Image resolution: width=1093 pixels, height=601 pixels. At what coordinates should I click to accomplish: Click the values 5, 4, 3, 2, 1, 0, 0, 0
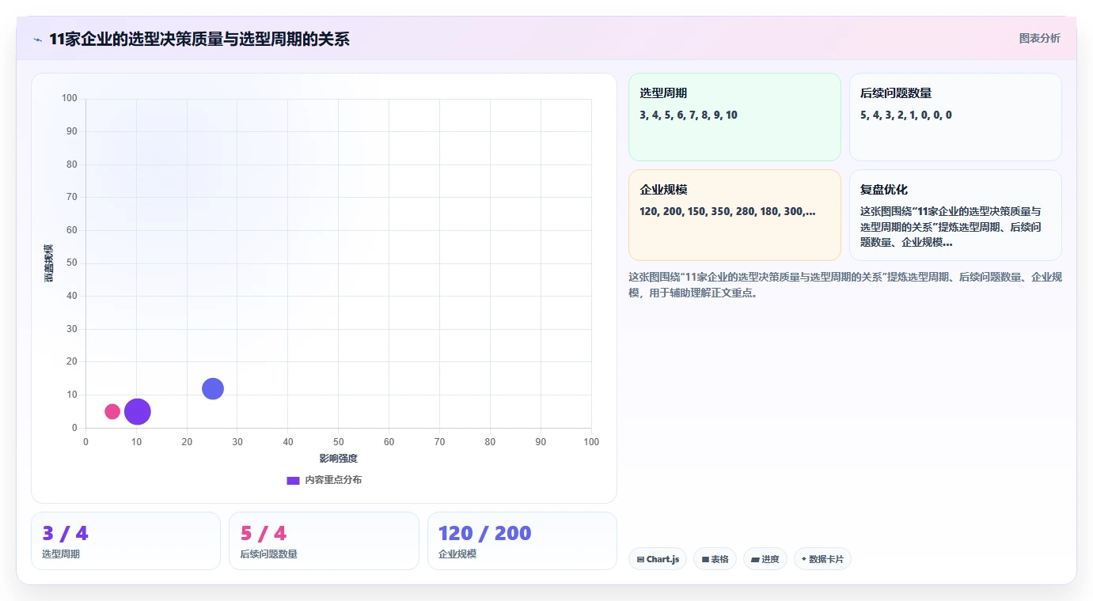click(x=906, y=115)
